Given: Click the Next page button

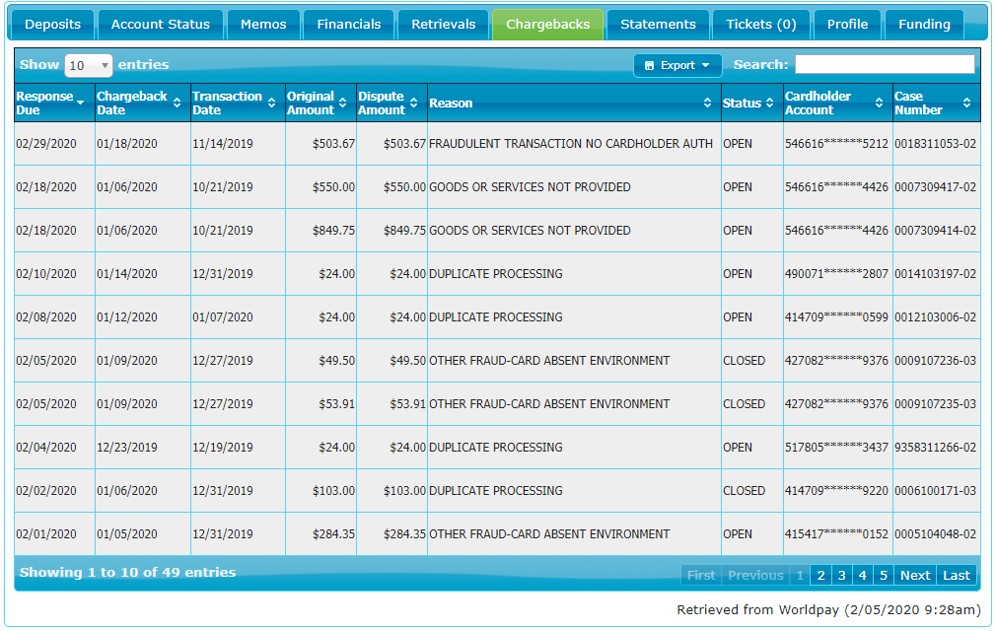Looking at the screenshot, I should (914, 576).
